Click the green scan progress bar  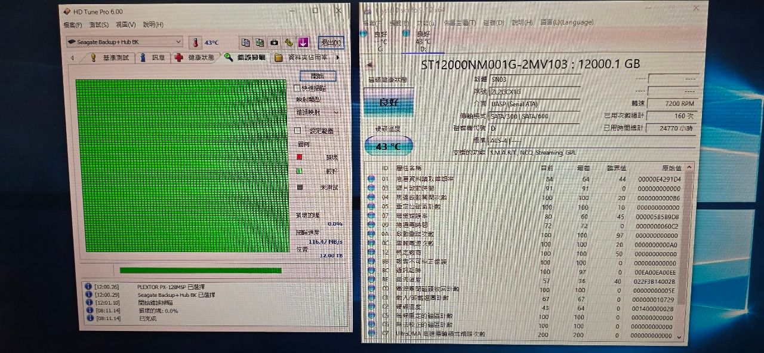201,271
